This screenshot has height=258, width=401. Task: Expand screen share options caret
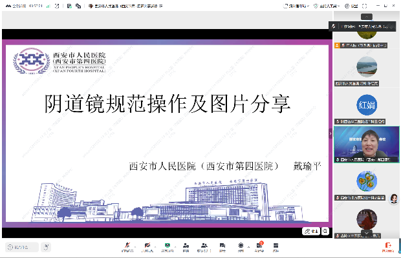pyautogui.click(x=175, y=247)
